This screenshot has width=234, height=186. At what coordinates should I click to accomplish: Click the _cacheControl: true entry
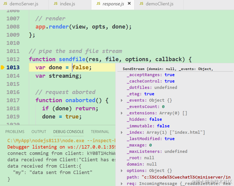point(151,81)
